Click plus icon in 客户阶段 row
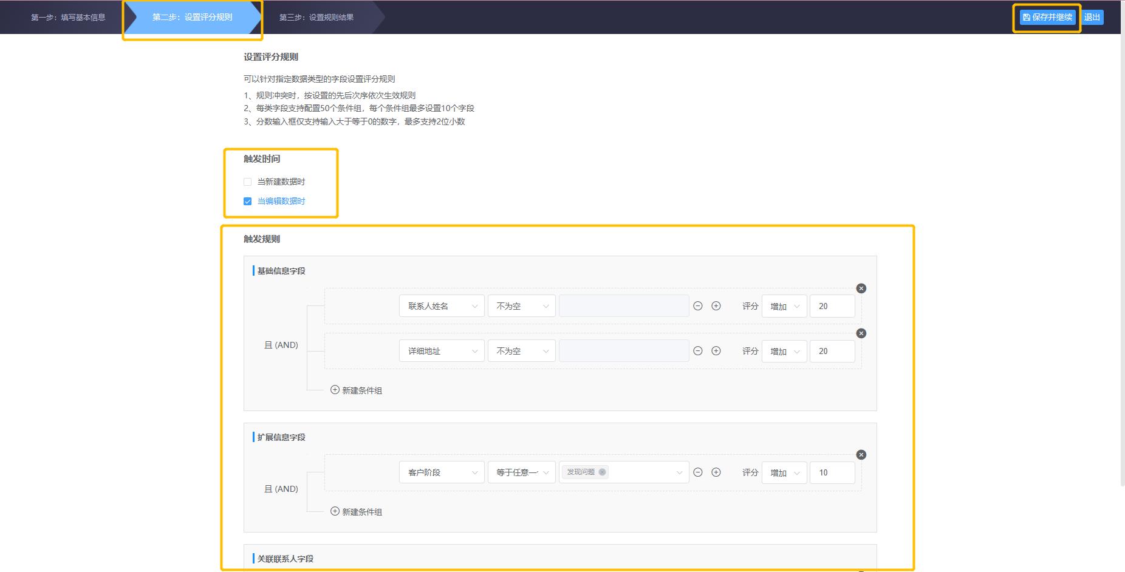This screenshot has width=1125, height=572. click(x=716, y=472)
